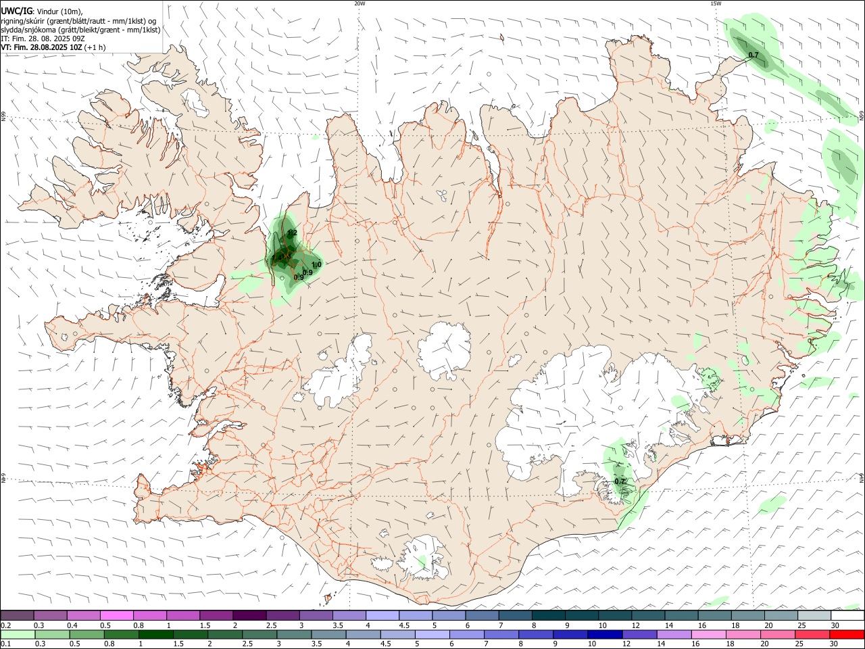Pick the dark purple 2 swatch on upper scale
The width and height of the screenshot is (865, 649).
tap(249, 615)
